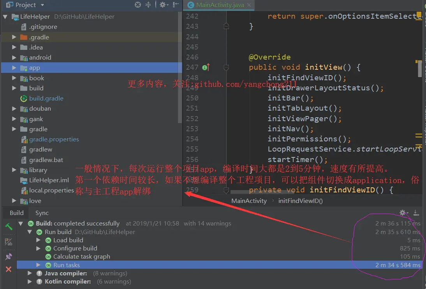
Task: Fold initFindViewID method at line 259
Action: point(226,190)
